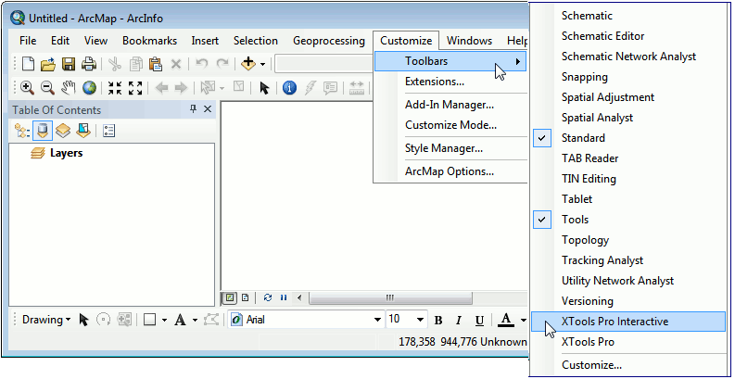Expand the Add Data dropdown arrow
Viewport: 735px width, 379px height.
pos(262,64)
